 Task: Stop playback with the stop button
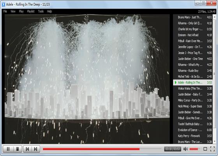pyautogui.click(x=18, y=149)
